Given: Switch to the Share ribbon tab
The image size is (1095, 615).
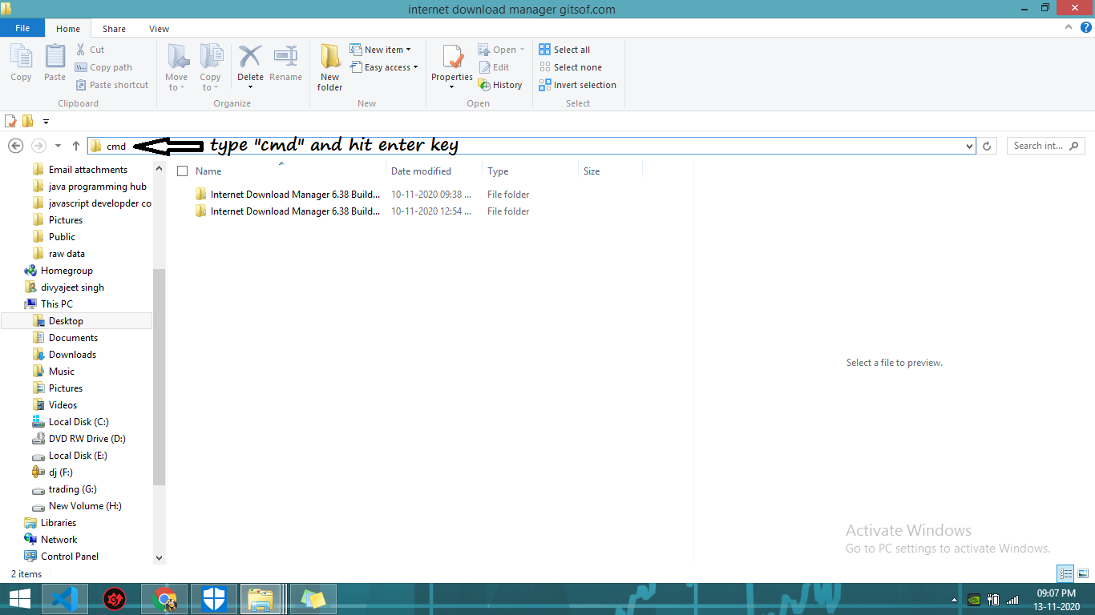Looking at the screenshot, I should click(x=114, y=29).
